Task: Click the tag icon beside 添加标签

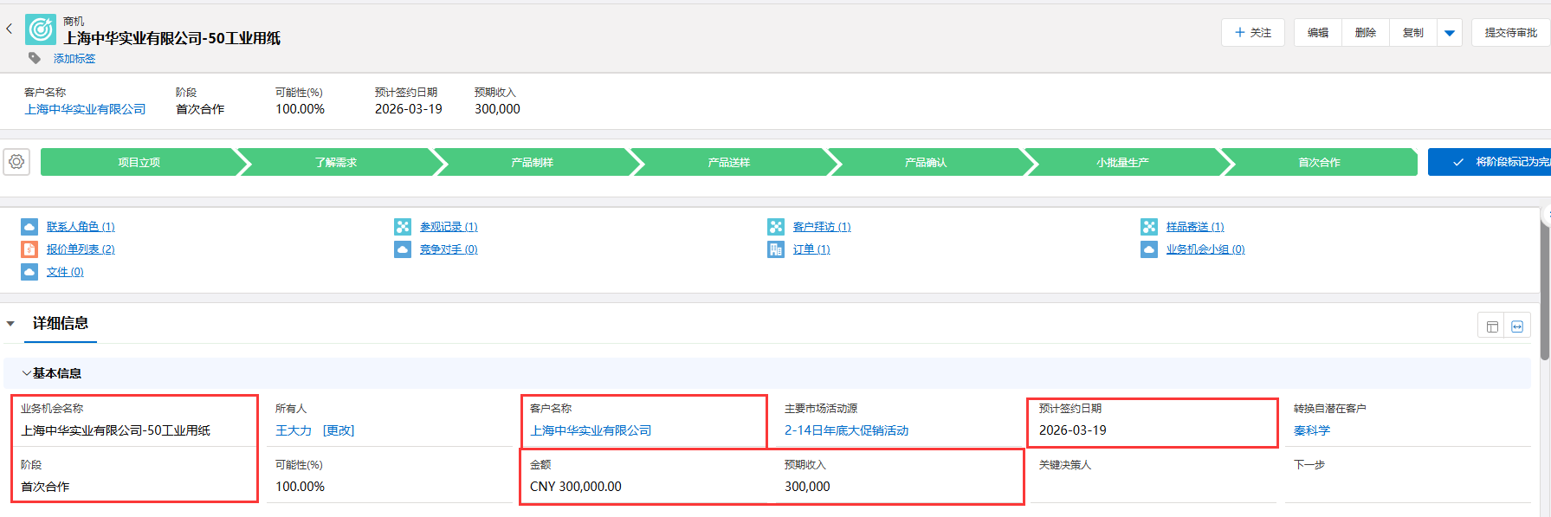Action: (35, 58)
